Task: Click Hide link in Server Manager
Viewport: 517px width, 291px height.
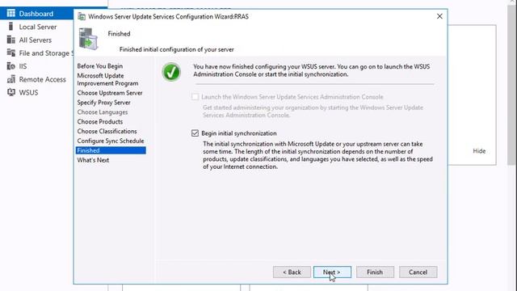Action: pos(479,151)
